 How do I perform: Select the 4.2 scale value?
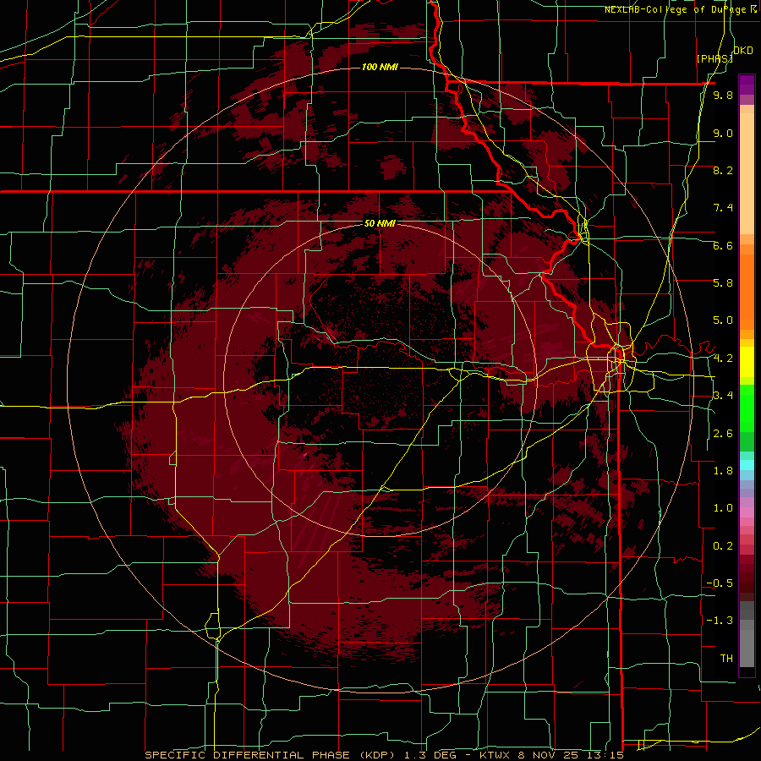click(723, 359)
